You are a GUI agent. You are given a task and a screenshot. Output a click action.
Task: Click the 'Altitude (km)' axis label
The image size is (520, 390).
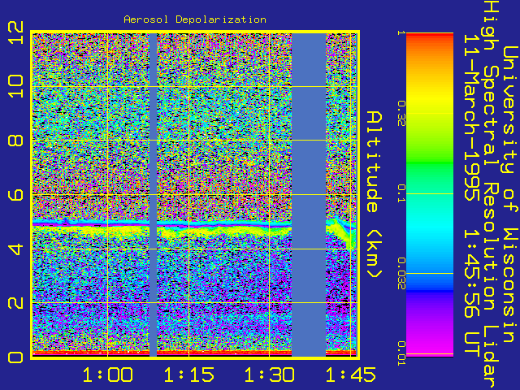pyautogui.click(x=375, y=194)
